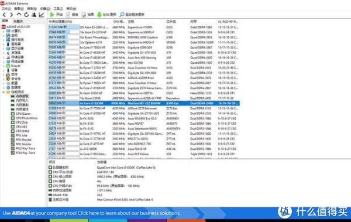
Task: Click the BIOS update green arrow button
Action: 106,15
